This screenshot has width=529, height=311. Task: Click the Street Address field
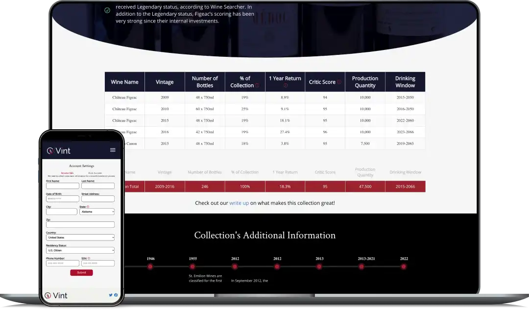(x=98, y=199)
